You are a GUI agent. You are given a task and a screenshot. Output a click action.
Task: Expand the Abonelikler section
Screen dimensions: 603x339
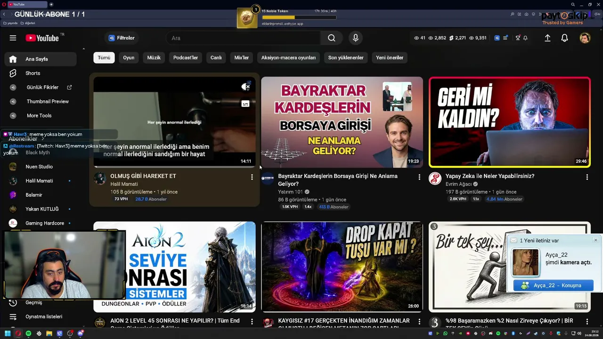click(26, 138)
